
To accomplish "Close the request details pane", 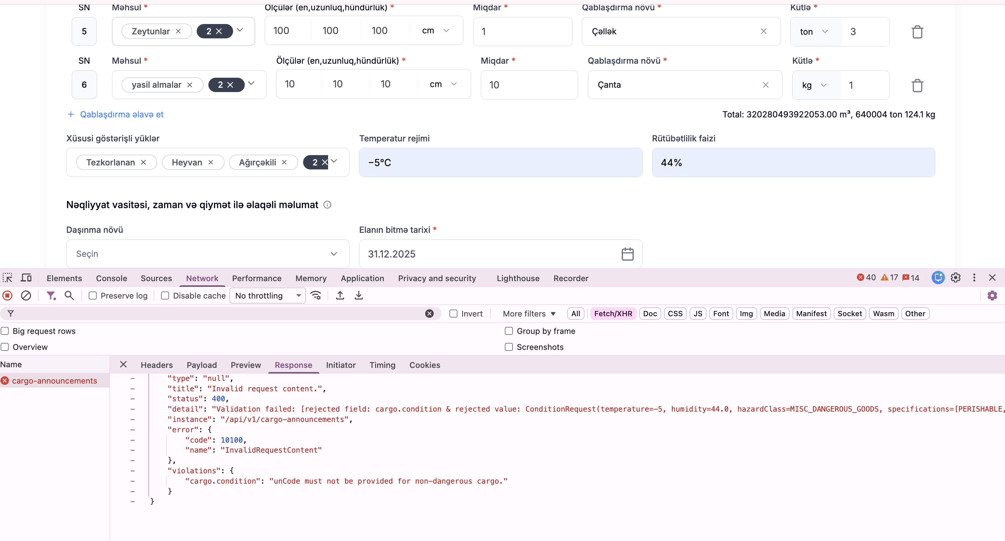I will (x=123, y=364).
